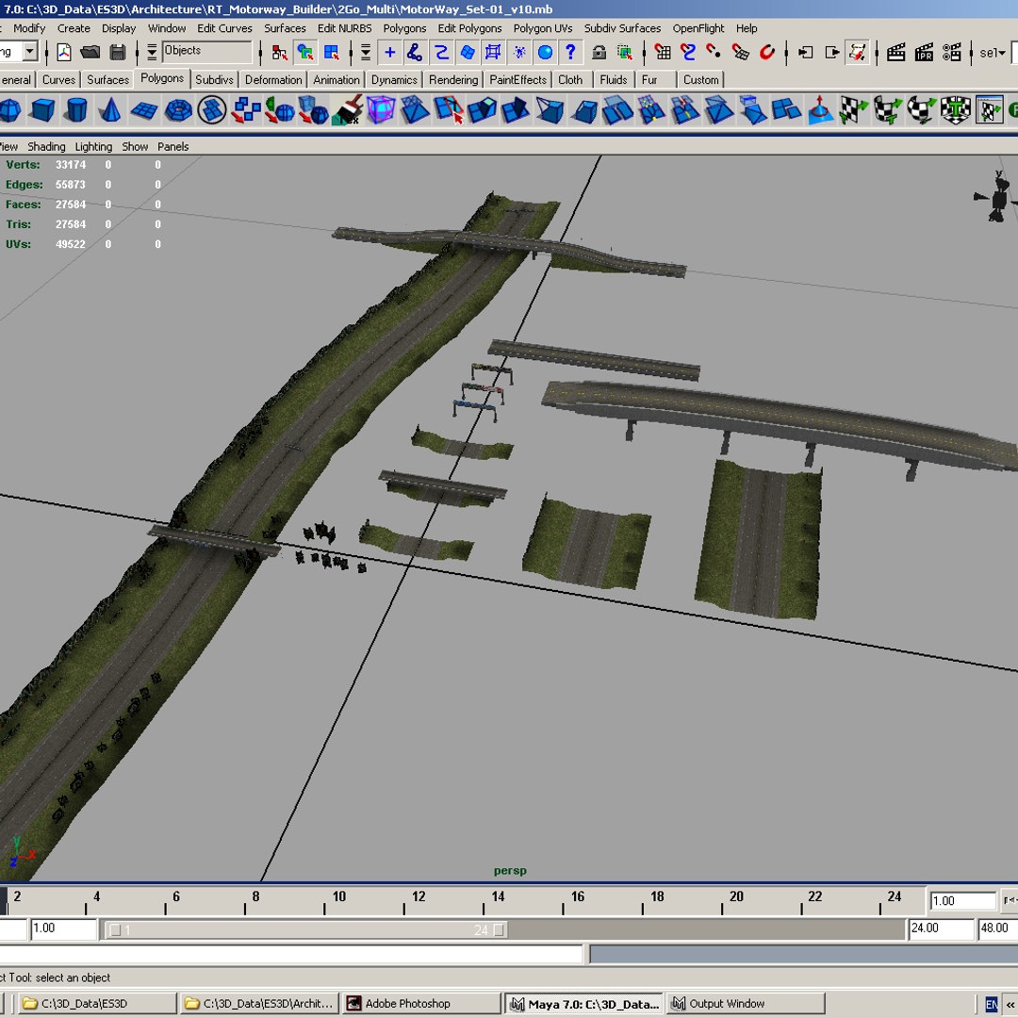This screenshot has width=1018, height=1018.
Task: Toggle Snap to Grids magnet
Action: [663, 52]
